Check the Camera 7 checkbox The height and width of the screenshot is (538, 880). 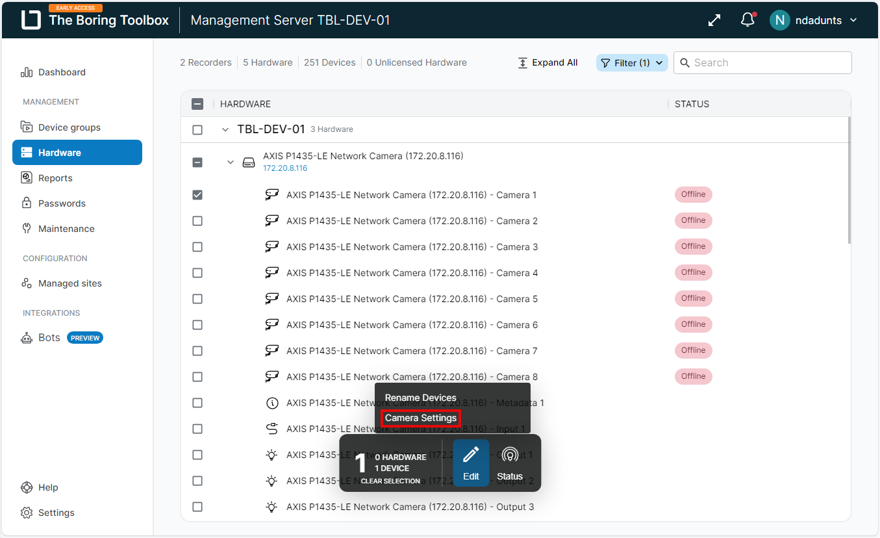click(x=197, y=351)
